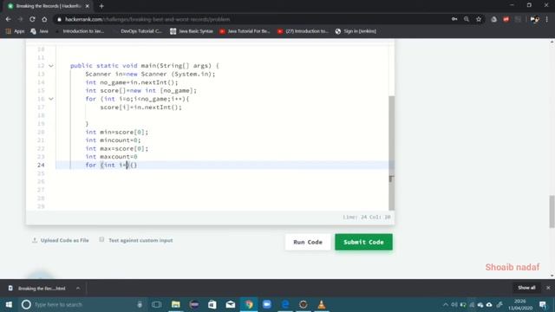The image size is (555, 312).
Task: Collapse the for loop fold arrow at line 16
Action: click(x=51, y=99)
